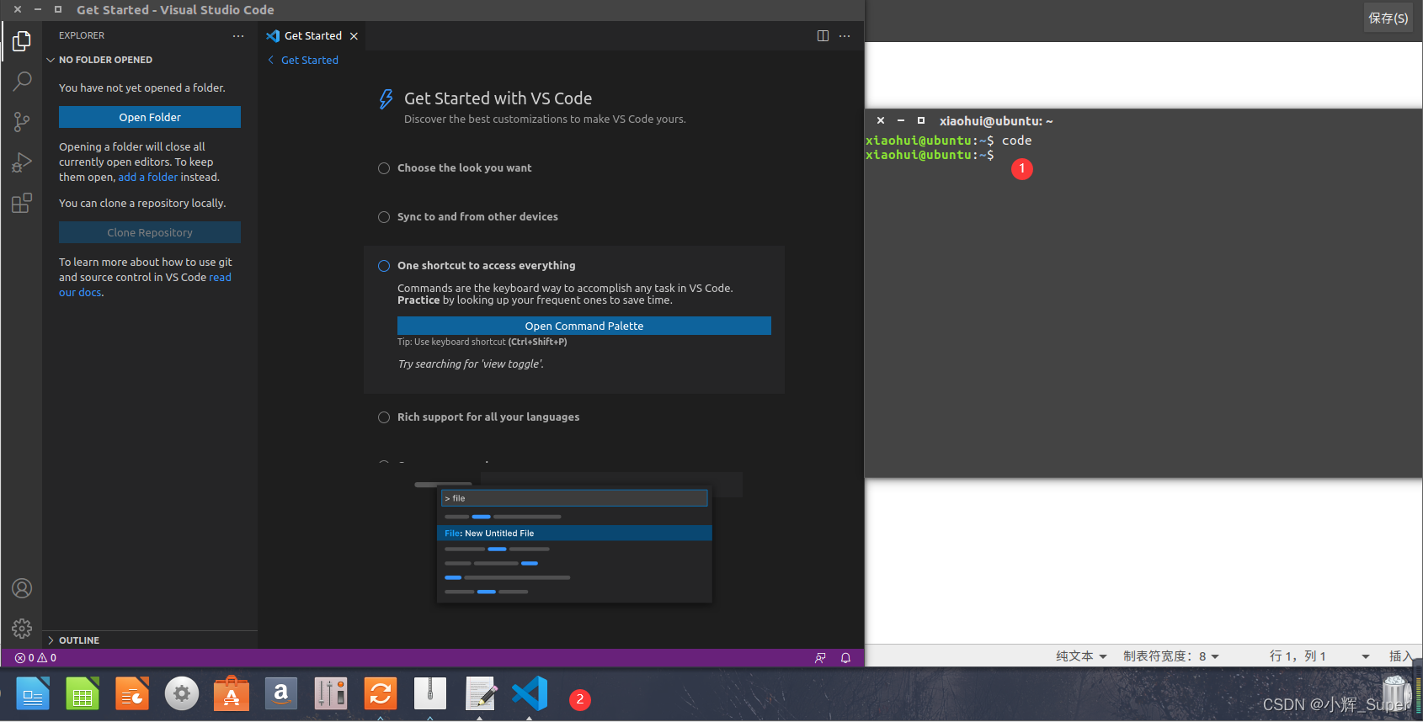Open the 纯文本 language dropdown in gedit

[1081, 656]
